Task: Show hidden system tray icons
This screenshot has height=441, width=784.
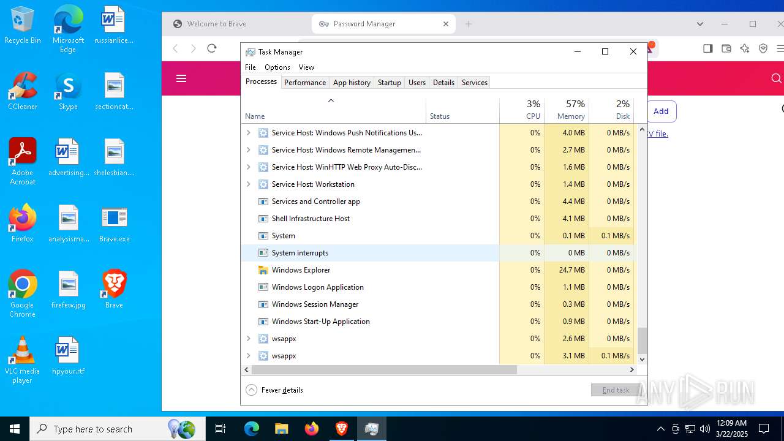Action: (660, 429)
